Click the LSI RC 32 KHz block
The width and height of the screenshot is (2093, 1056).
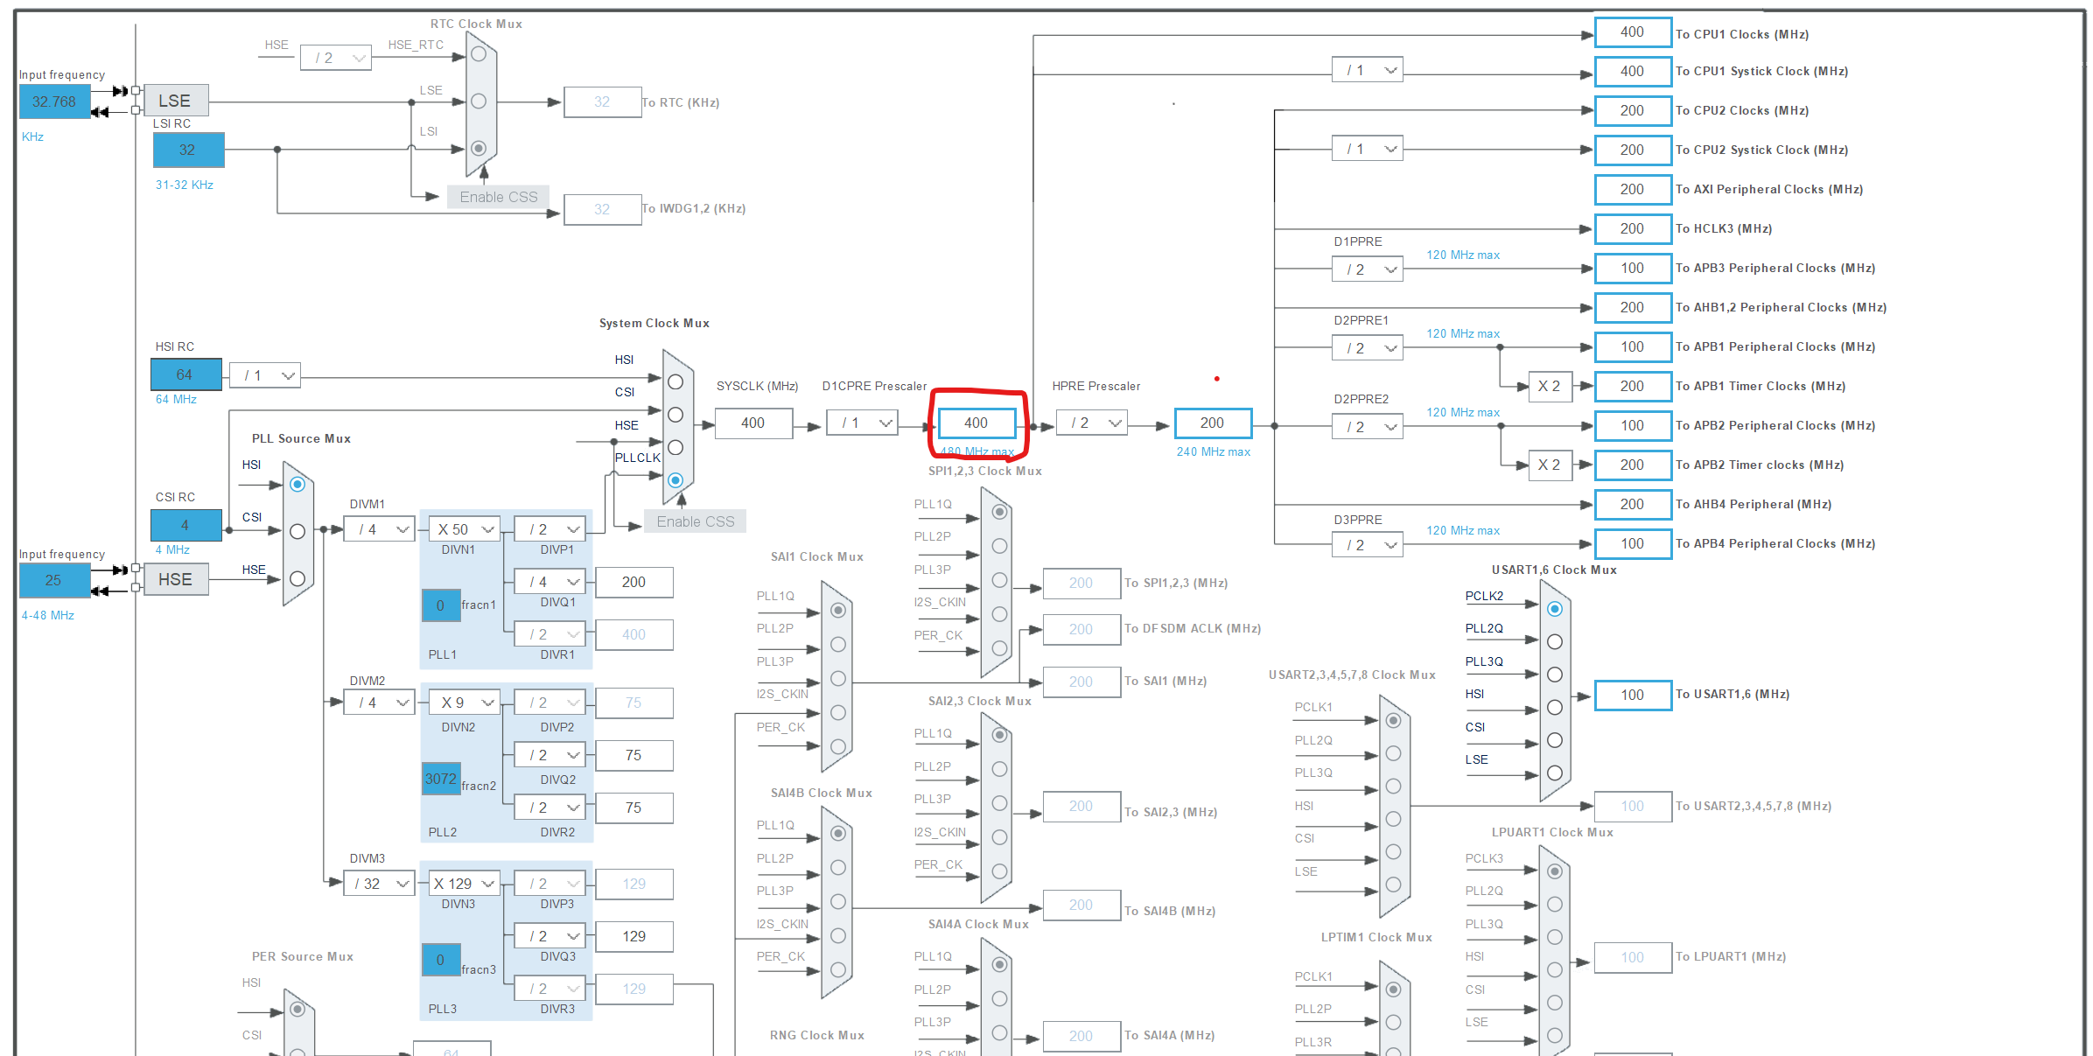click(x=188, y=150)
